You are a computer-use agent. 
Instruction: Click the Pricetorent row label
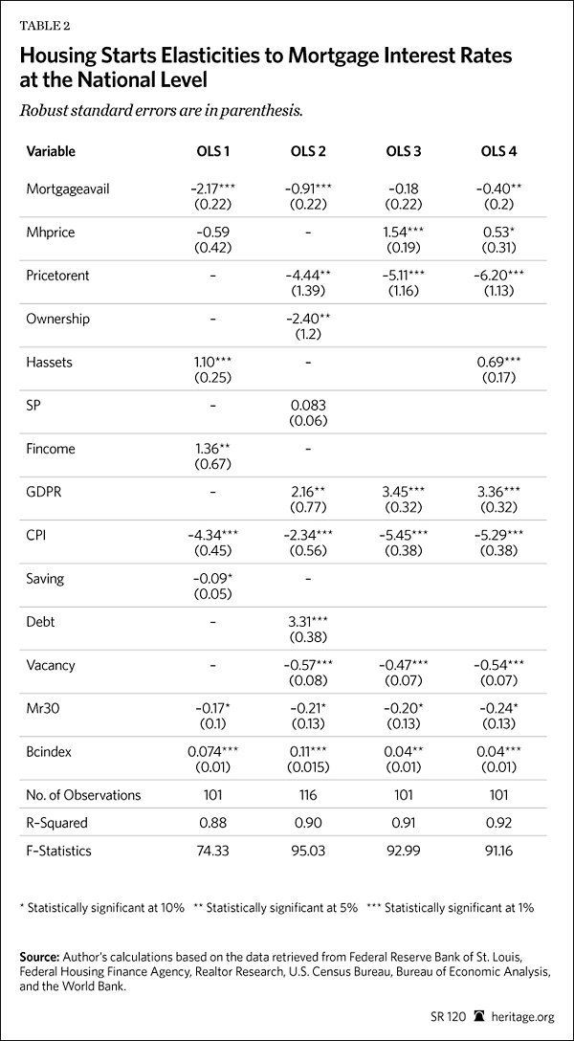[56, 275]
